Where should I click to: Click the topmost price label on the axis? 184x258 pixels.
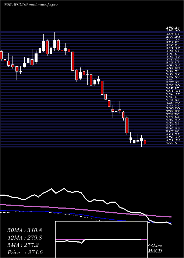pyautogui.click(x=173, y=29)
